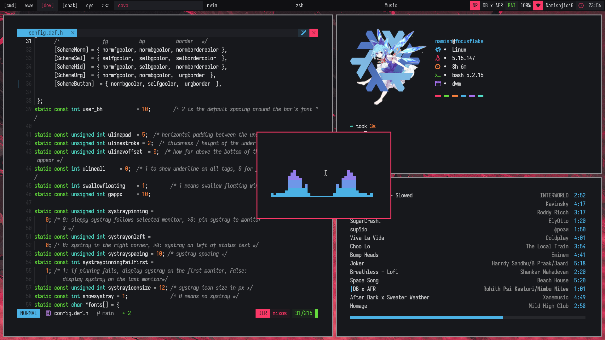Click namish@focusflake in fetch output
The height and width of the screenshot is (340, 605).
tap(459, 41)
